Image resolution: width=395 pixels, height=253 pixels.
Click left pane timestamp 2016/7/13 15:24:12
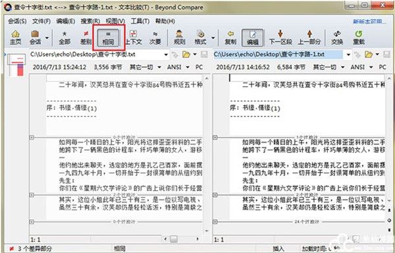tap(59, 67)
